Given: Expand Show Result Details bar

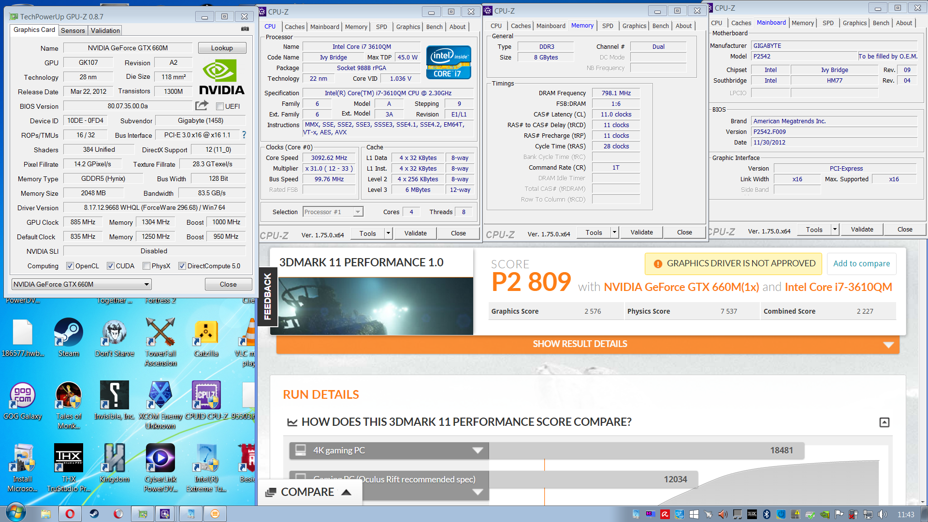Looking at the screenshot, I should click(x=588, y=344).
